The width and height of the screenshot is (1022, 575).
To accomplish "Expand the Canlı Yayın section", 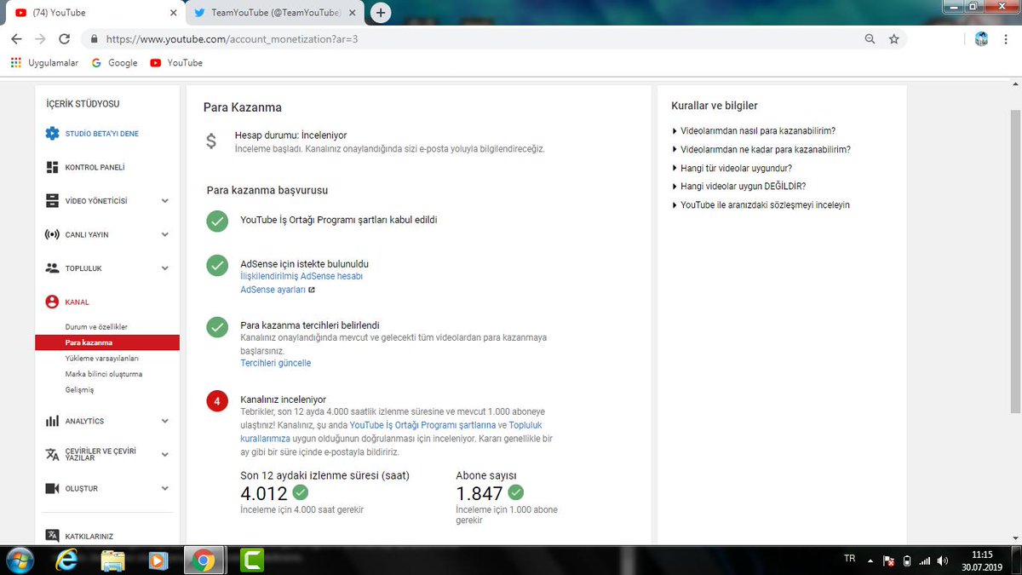I will coord(165,234).
